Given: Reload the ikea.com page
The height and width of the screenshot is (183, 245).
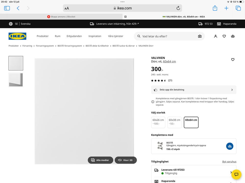Looking at the screenshot, I should [x=178, y=8].
